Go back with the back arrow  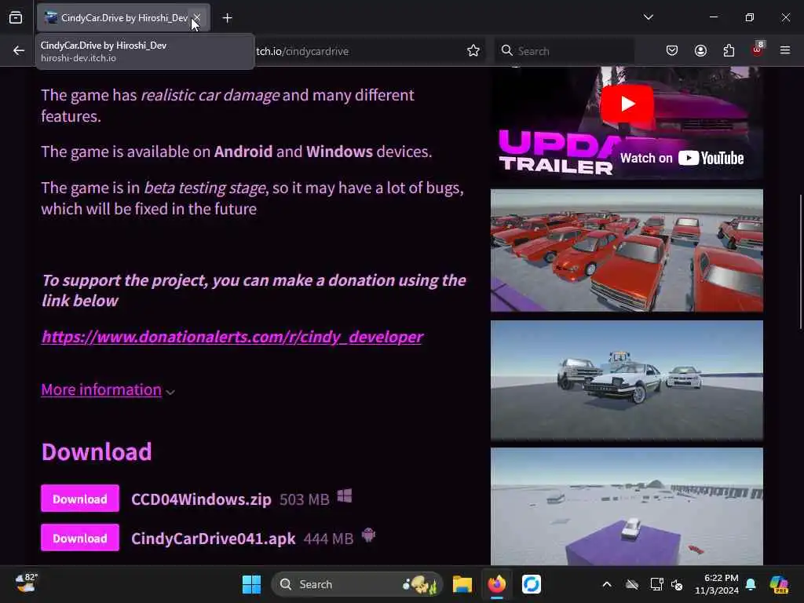pos(19,51)
